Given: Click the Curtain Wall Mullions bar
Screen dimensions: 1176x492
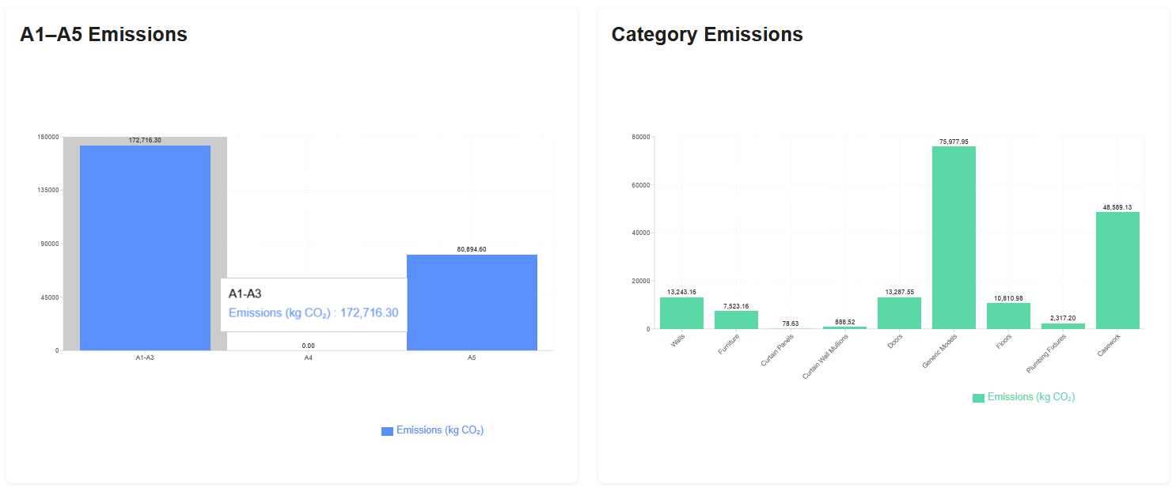Looking at the screenshot, I should pos(844,327).
